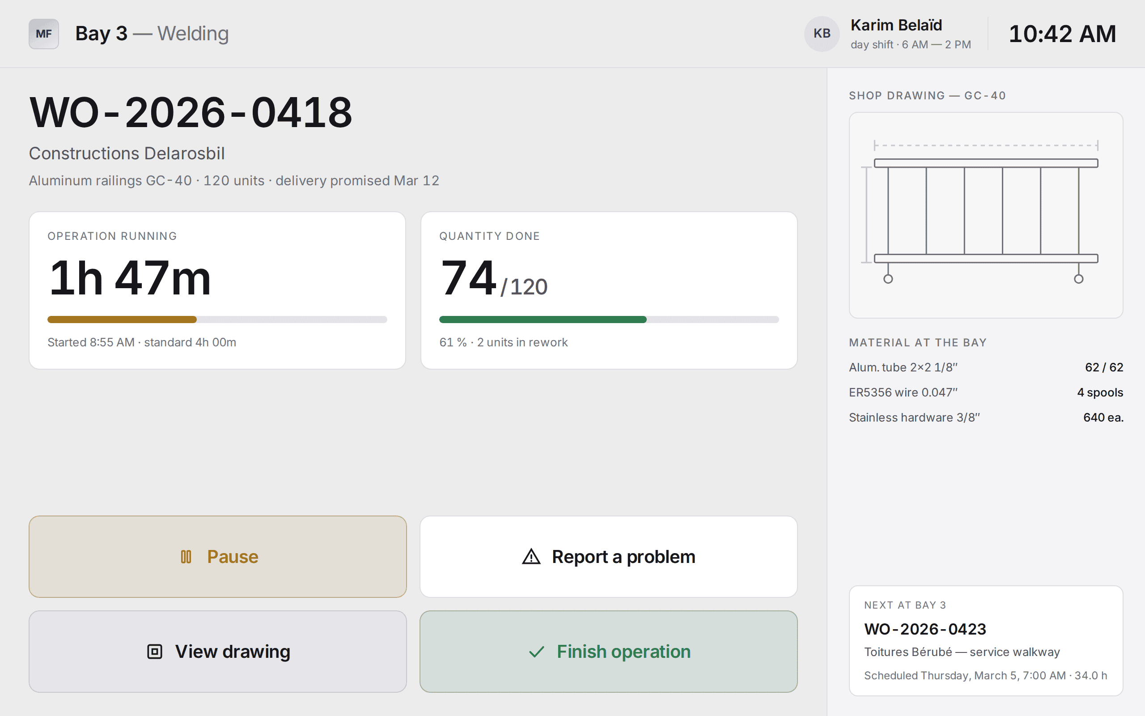1145x716 pixels.
Task: Click the day shift 6 AM — 2 PM text
Action: [x=911, y=44]
